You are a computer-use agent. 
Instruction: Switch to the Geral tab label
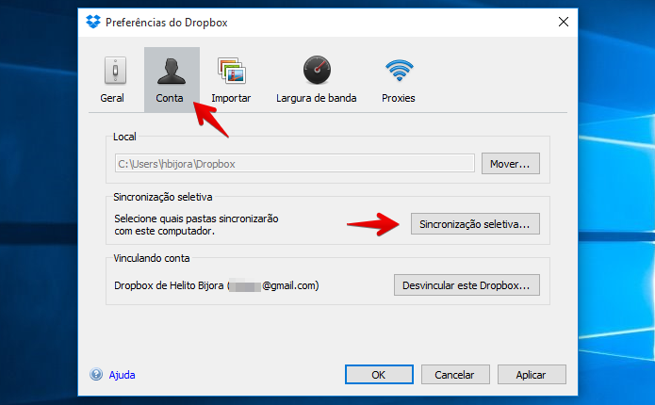(x=112, y=98)
